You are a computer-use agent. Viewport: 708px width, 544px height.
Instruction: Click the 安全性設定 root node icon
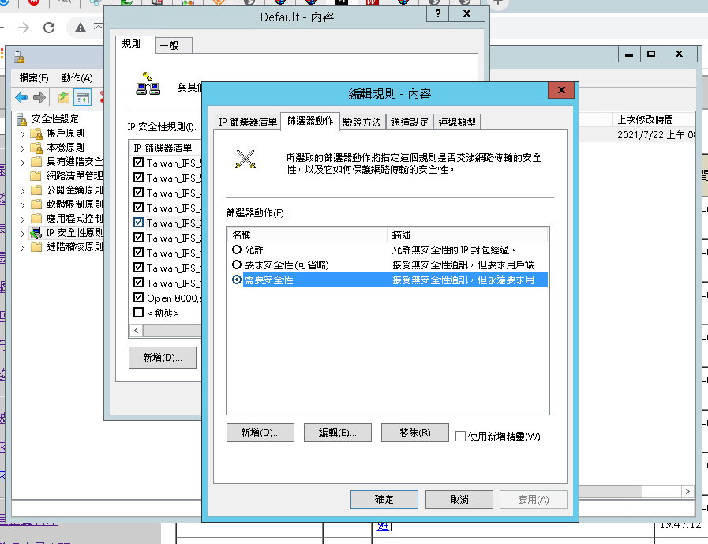click(x=21, y=118)
